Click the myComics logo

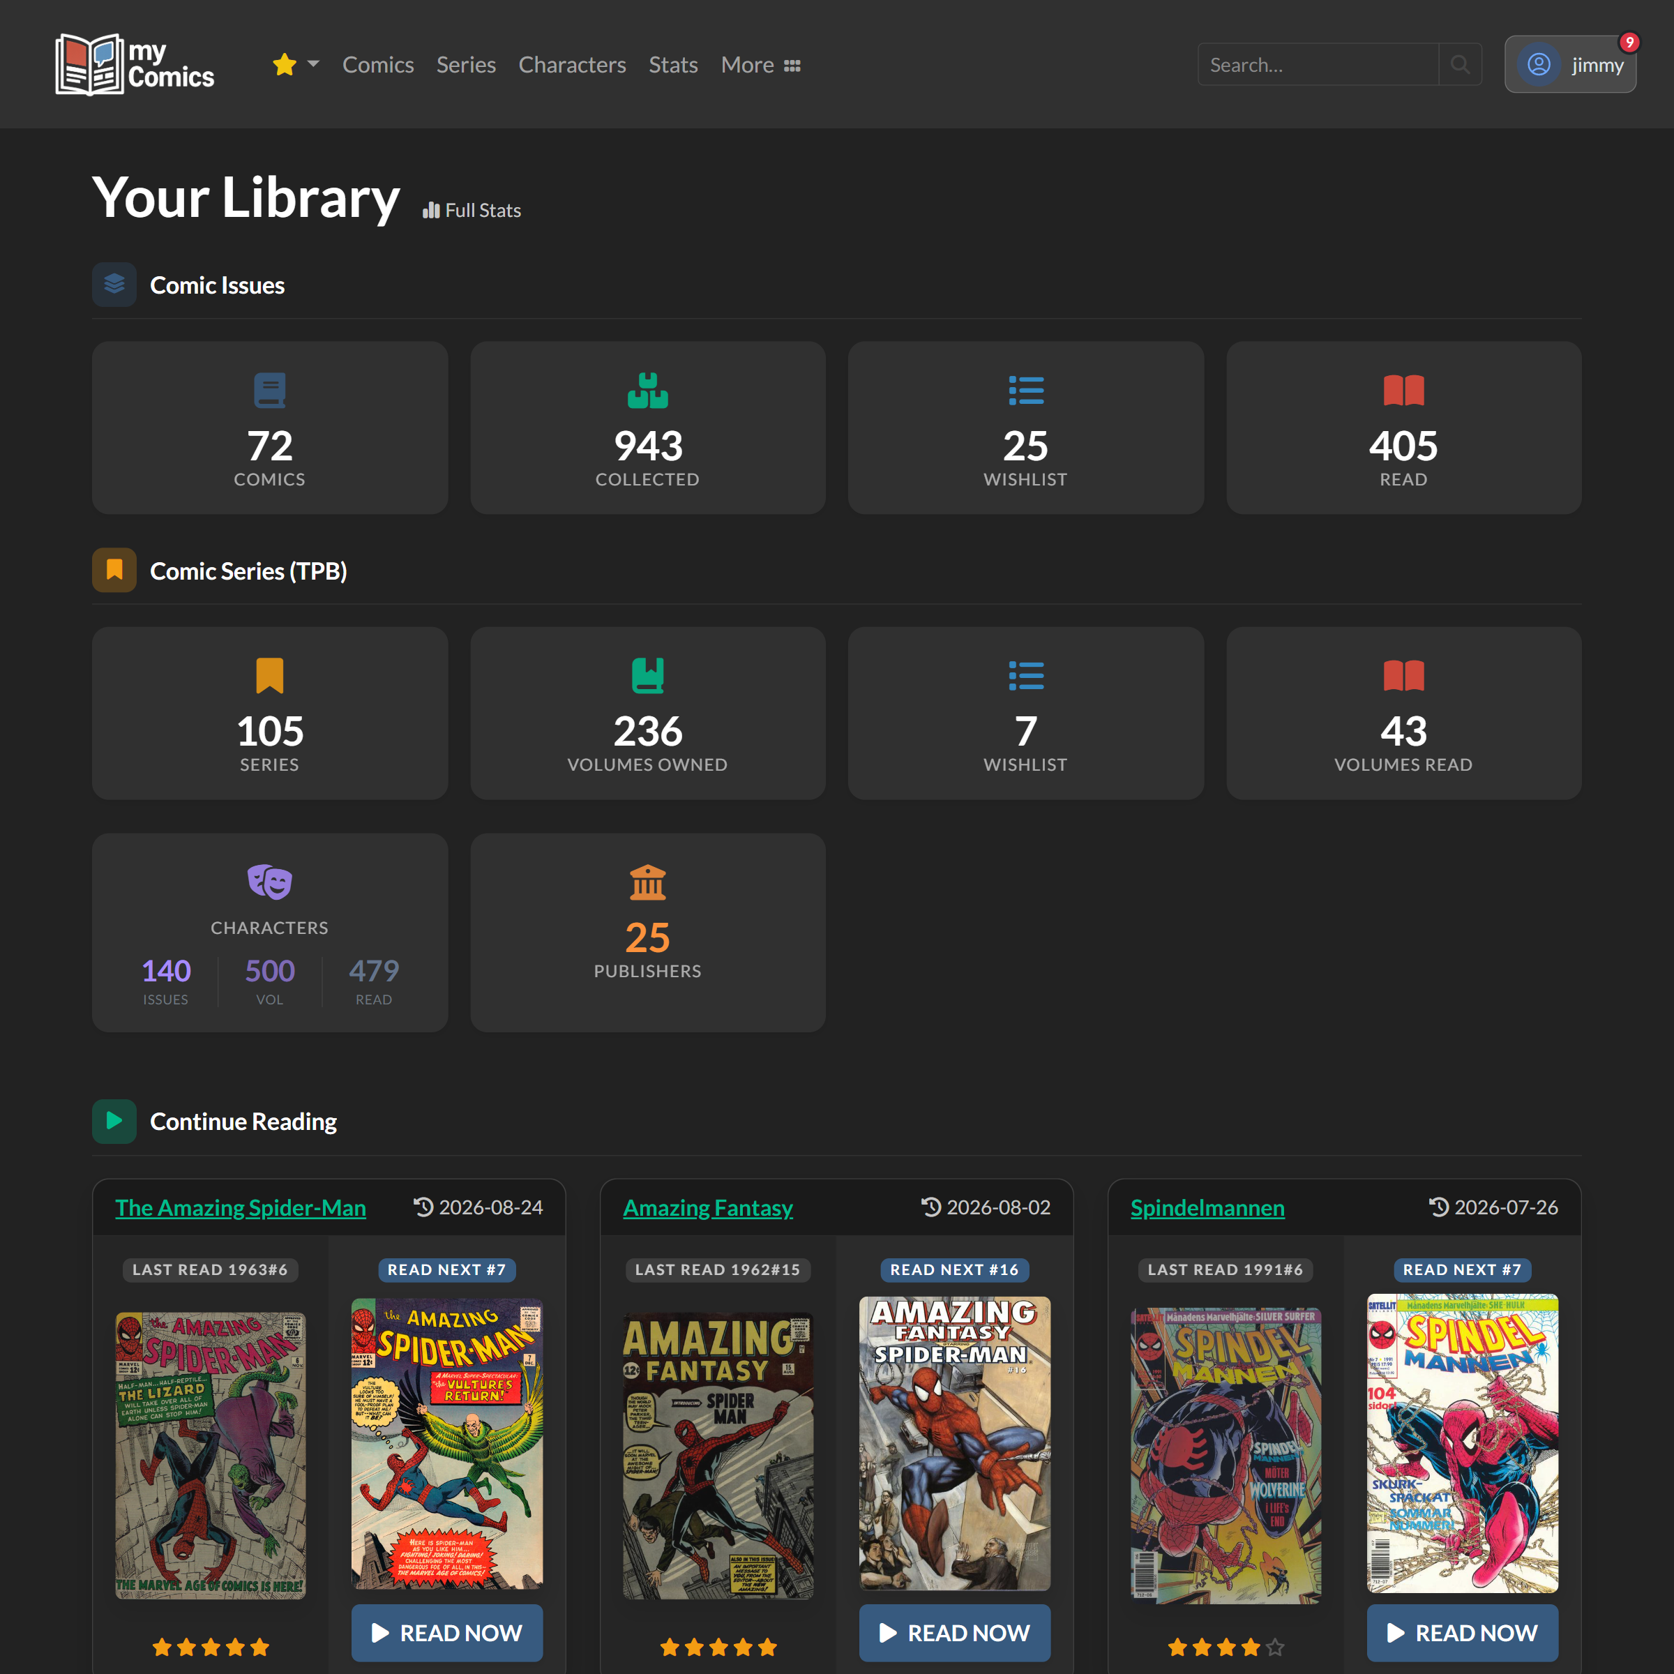135,64
